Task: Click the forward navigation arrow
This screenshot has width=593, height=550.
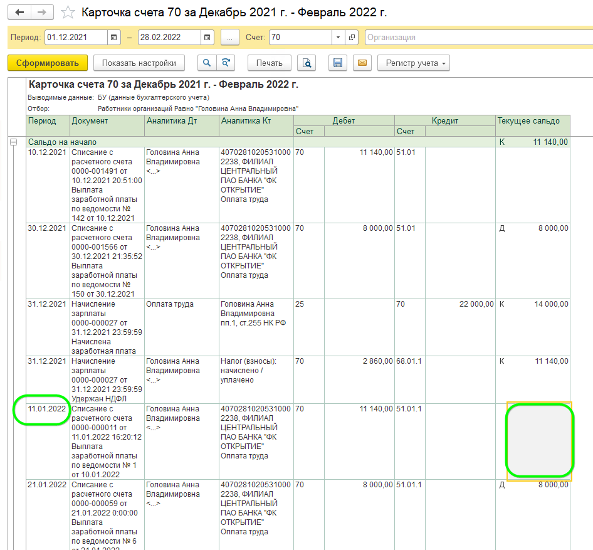Action: (x=41, y=13)
